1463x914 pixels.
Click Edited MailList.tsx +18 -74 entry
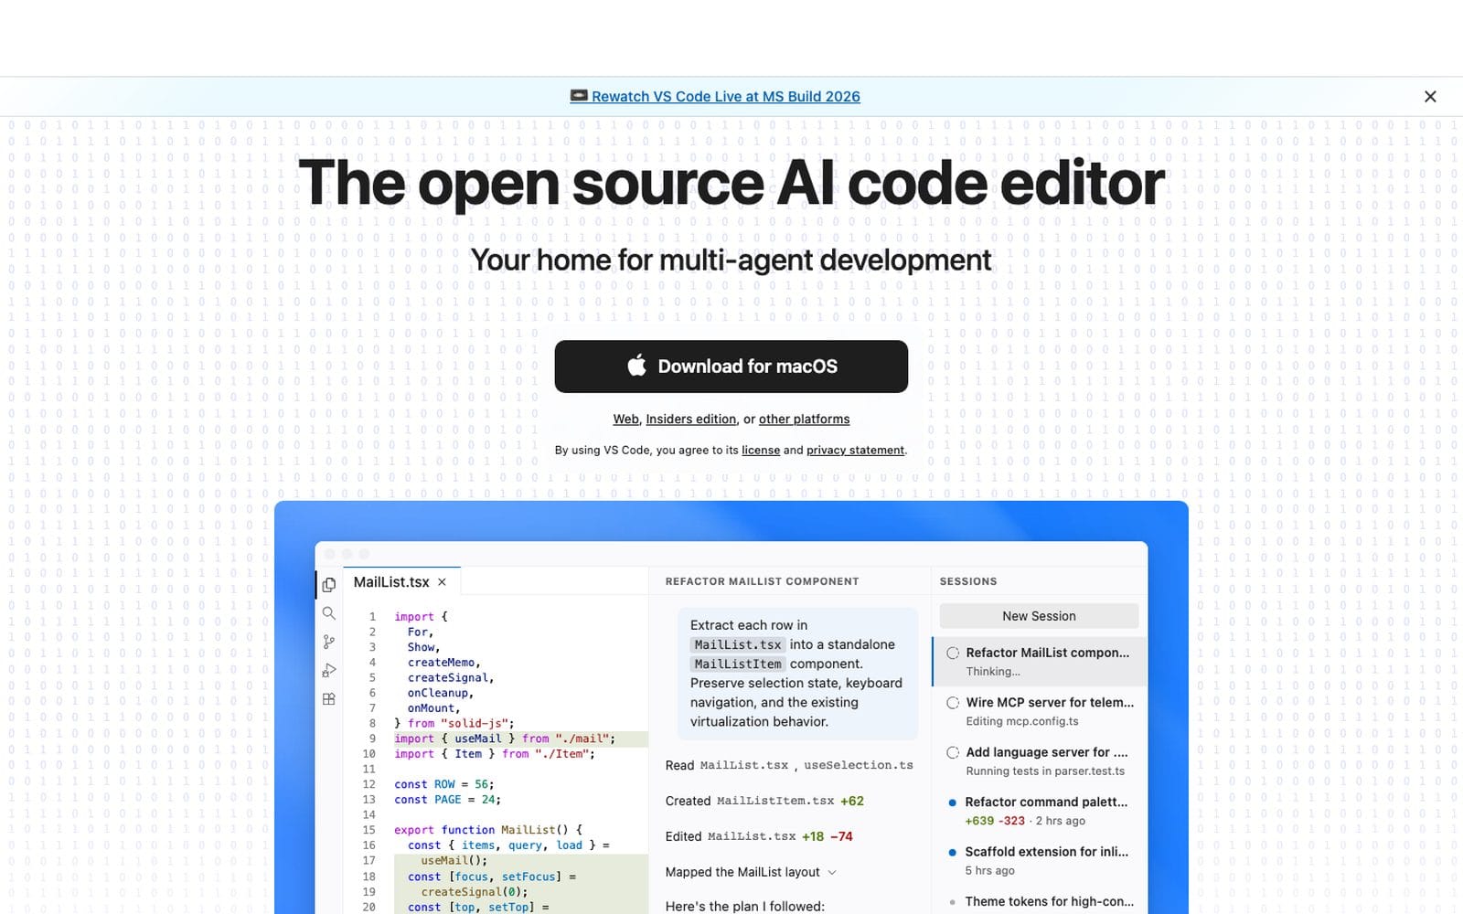(x=759, y=836)
